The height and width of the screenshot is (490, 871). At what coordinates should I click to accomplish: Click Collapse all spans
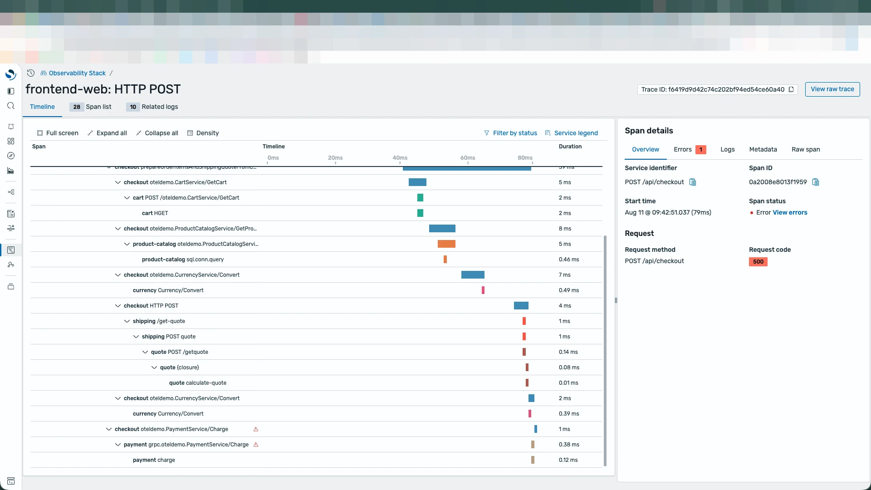pyautogui.click(x=157, y=133)
